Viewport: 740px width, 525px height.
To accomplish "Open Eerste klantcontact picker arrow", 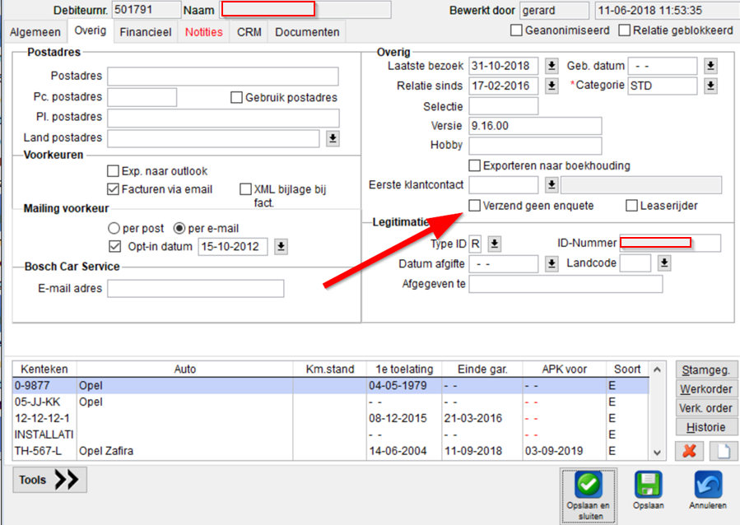I will [552, 185].
